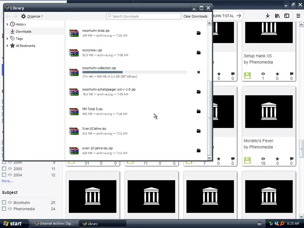Click the Organize gear icon

23,16
